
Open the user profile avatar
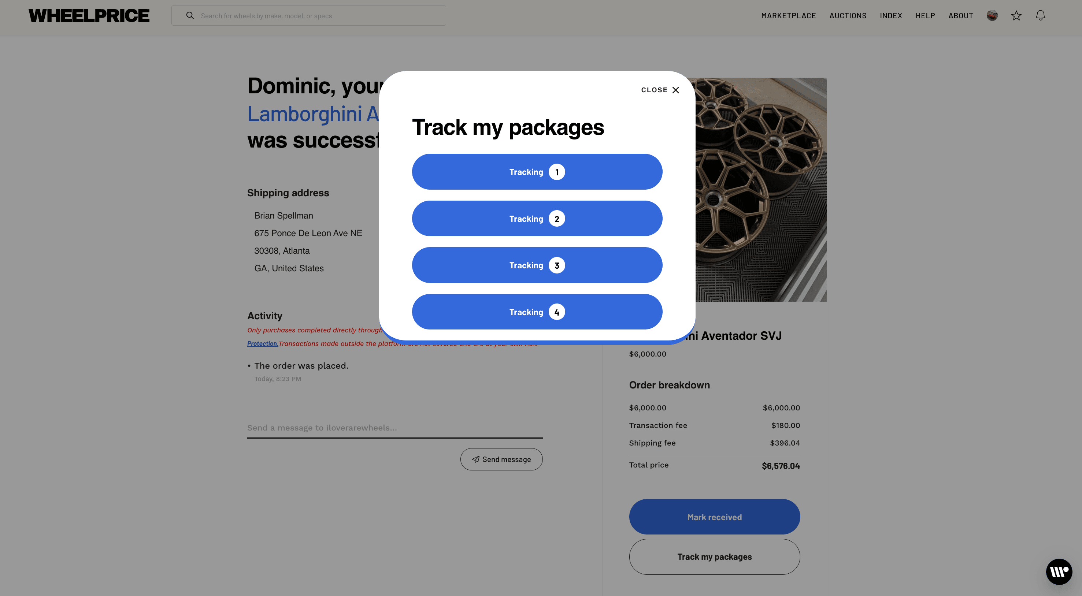click(992, 15)
